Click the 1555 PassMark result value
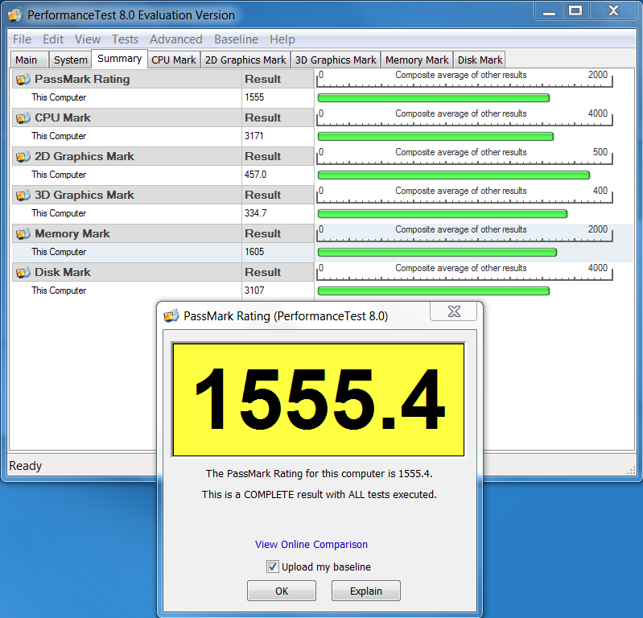The image size is (643, 618). [254, 97]
